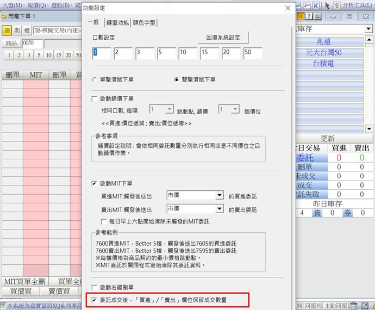
Task: Toggle the 啟動MIT下單 checkbox
Action: coord(95,184)
